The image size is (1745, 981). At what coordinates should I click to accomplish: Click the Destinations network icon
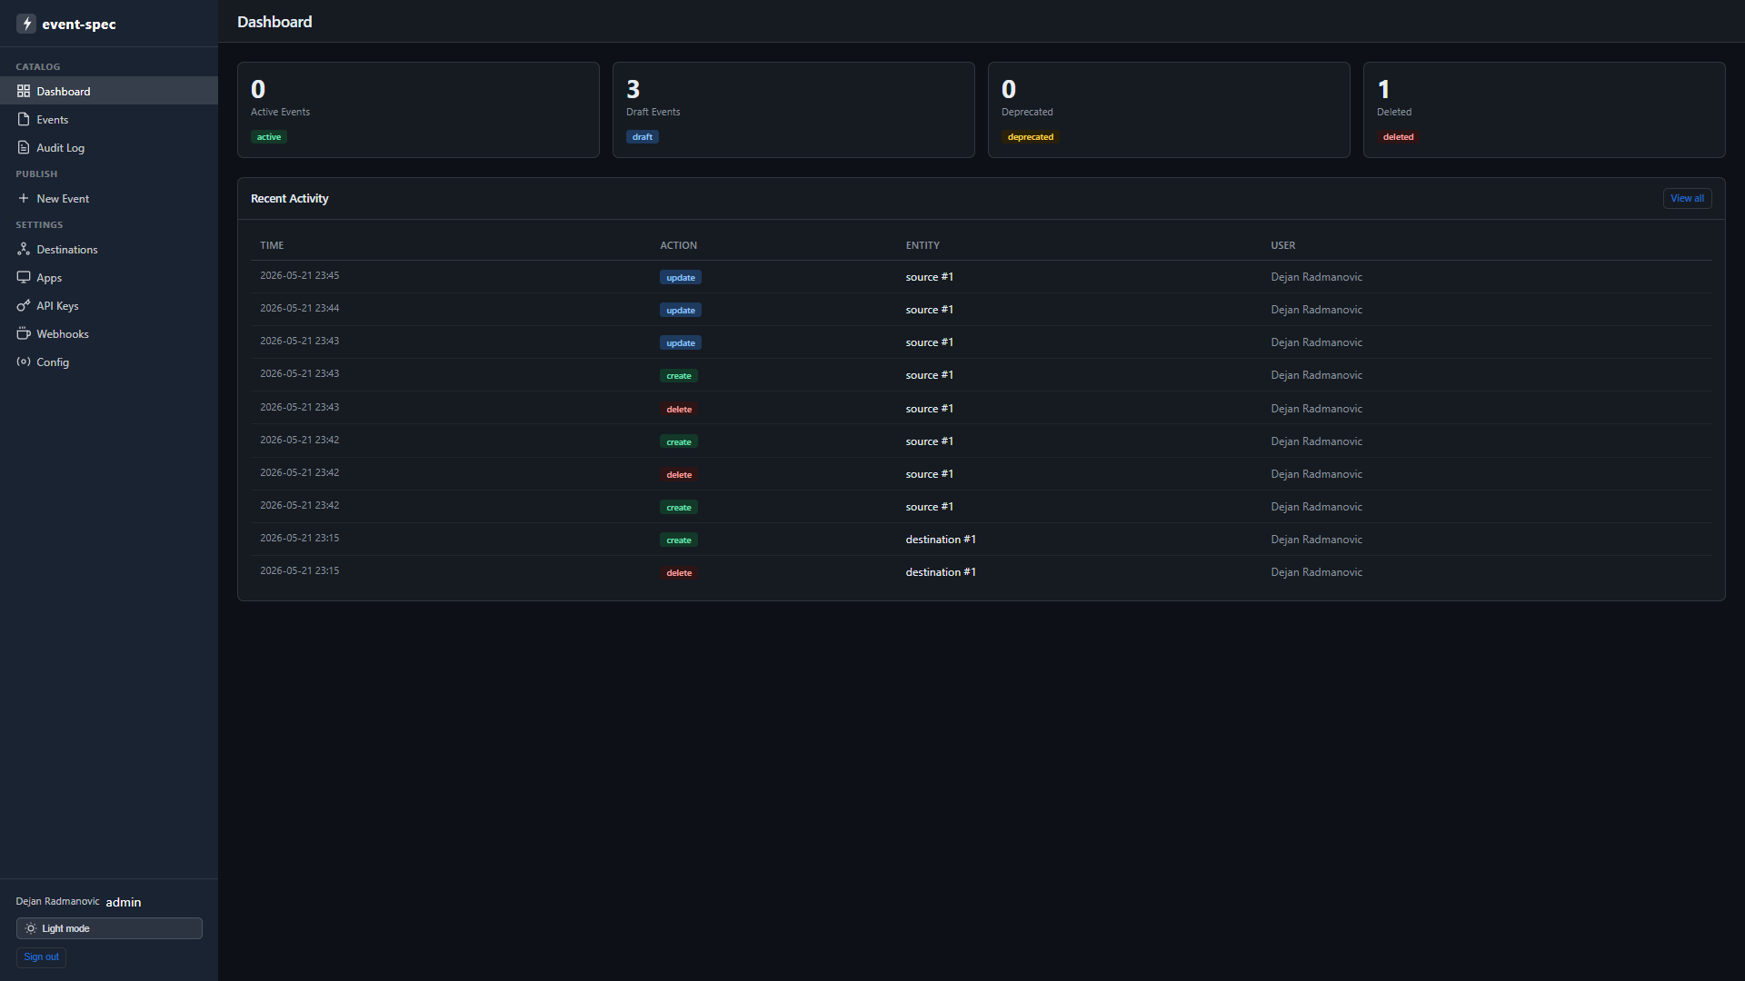click(24, 249)
